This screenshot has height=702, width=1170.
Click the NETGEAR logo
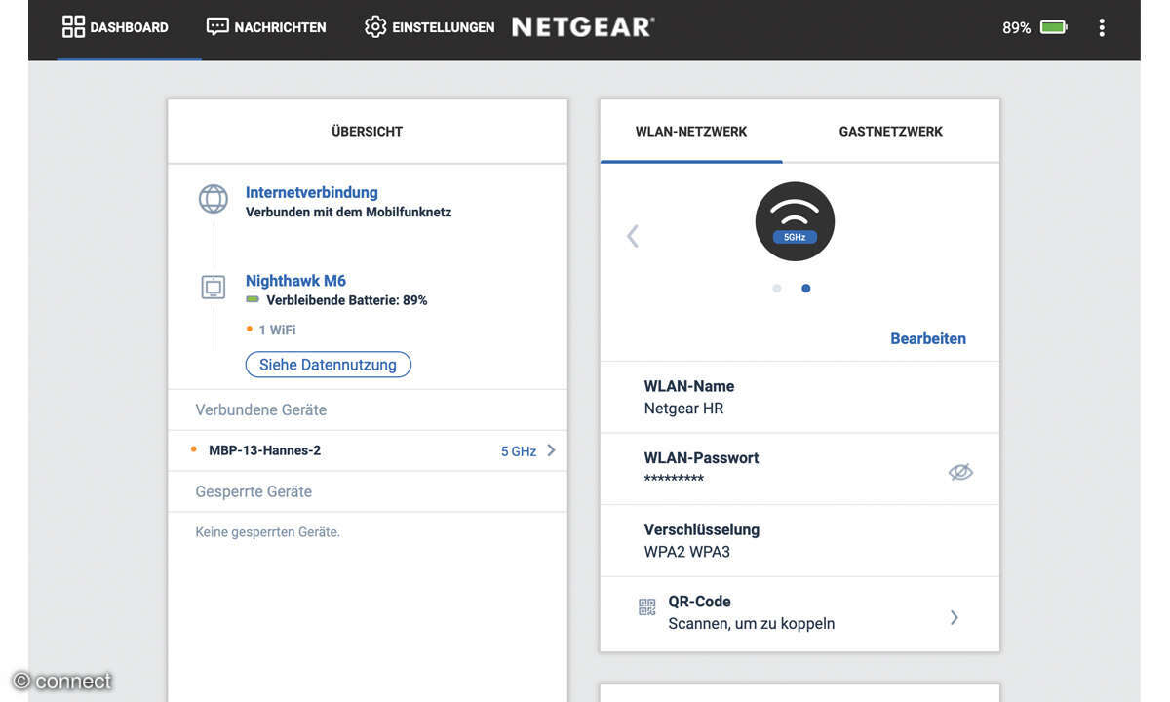coord(583,27)
